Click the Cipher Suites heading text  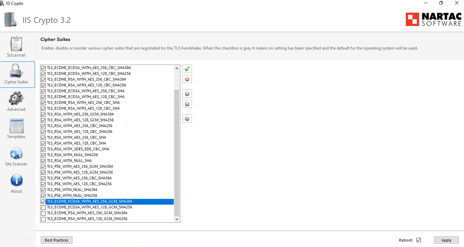(55, 40)
